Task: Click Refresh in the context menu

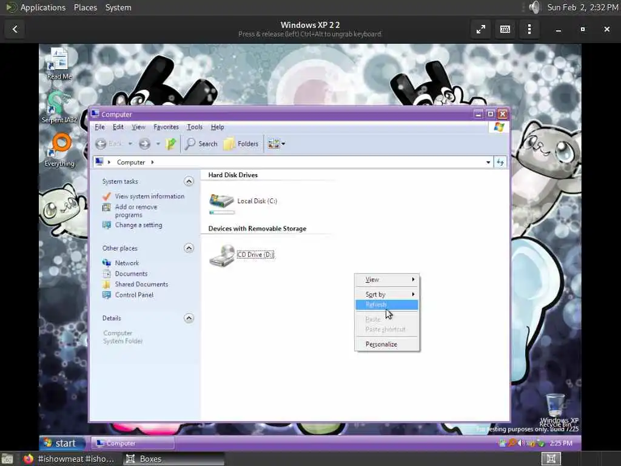Action: click(x=387, y=305)
